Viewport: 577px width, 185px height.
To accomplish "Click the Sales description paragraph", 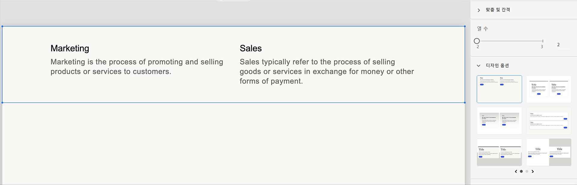I will point(327,71).
